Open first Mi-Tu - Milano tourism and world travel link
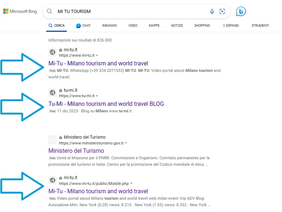This screenshot has height=212, width=282. click(98, 63)
